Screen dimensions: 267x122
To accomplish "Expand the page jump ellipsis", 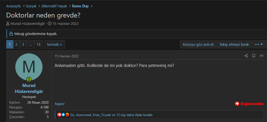I will coord(30,45).
